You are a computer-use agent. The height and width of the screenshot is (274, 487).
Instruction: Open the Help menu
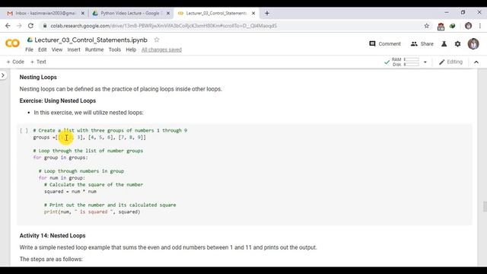[131, 49]
